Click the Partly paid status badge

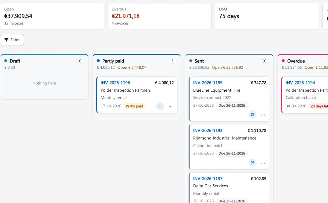pos(134,106)
